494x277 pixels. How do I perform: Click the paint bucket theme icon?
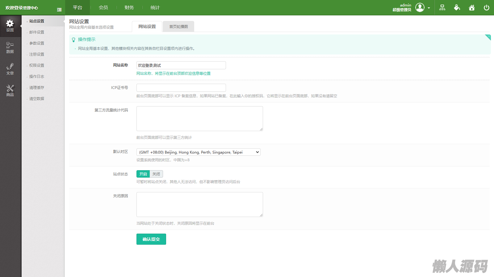click(x=457, y=8)
